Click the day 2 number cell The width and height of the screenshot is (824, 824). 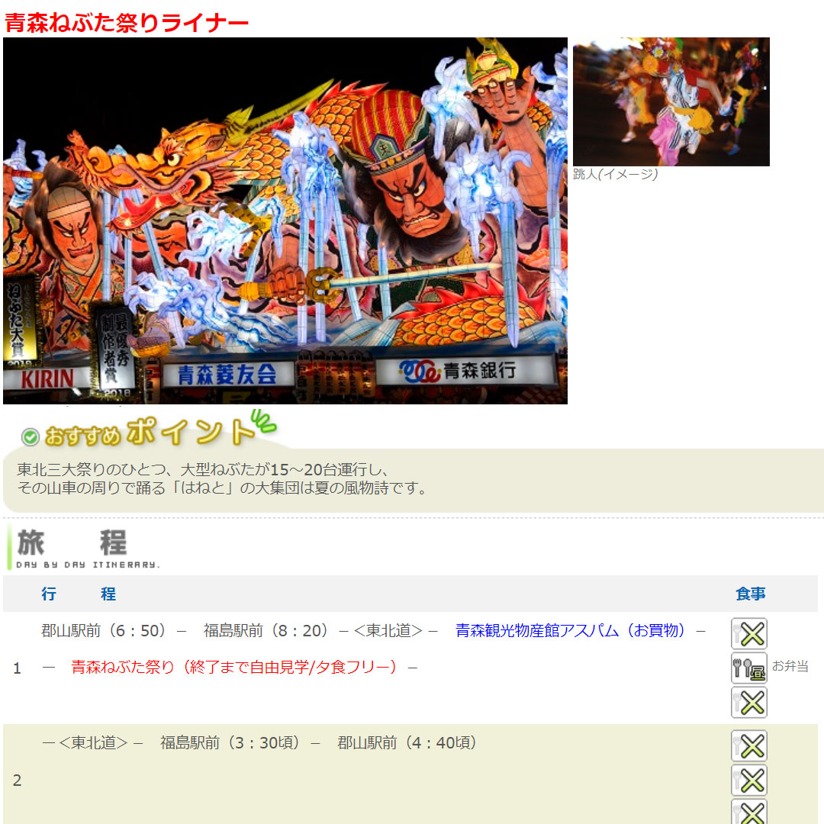[18, 780]
